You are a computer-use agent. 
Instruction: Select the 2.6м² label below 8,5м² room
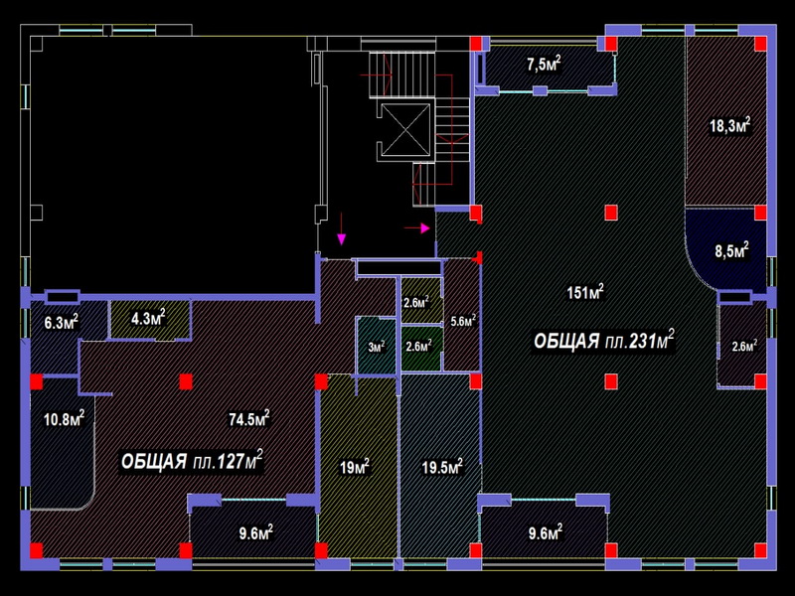click(x=744, y=346)
